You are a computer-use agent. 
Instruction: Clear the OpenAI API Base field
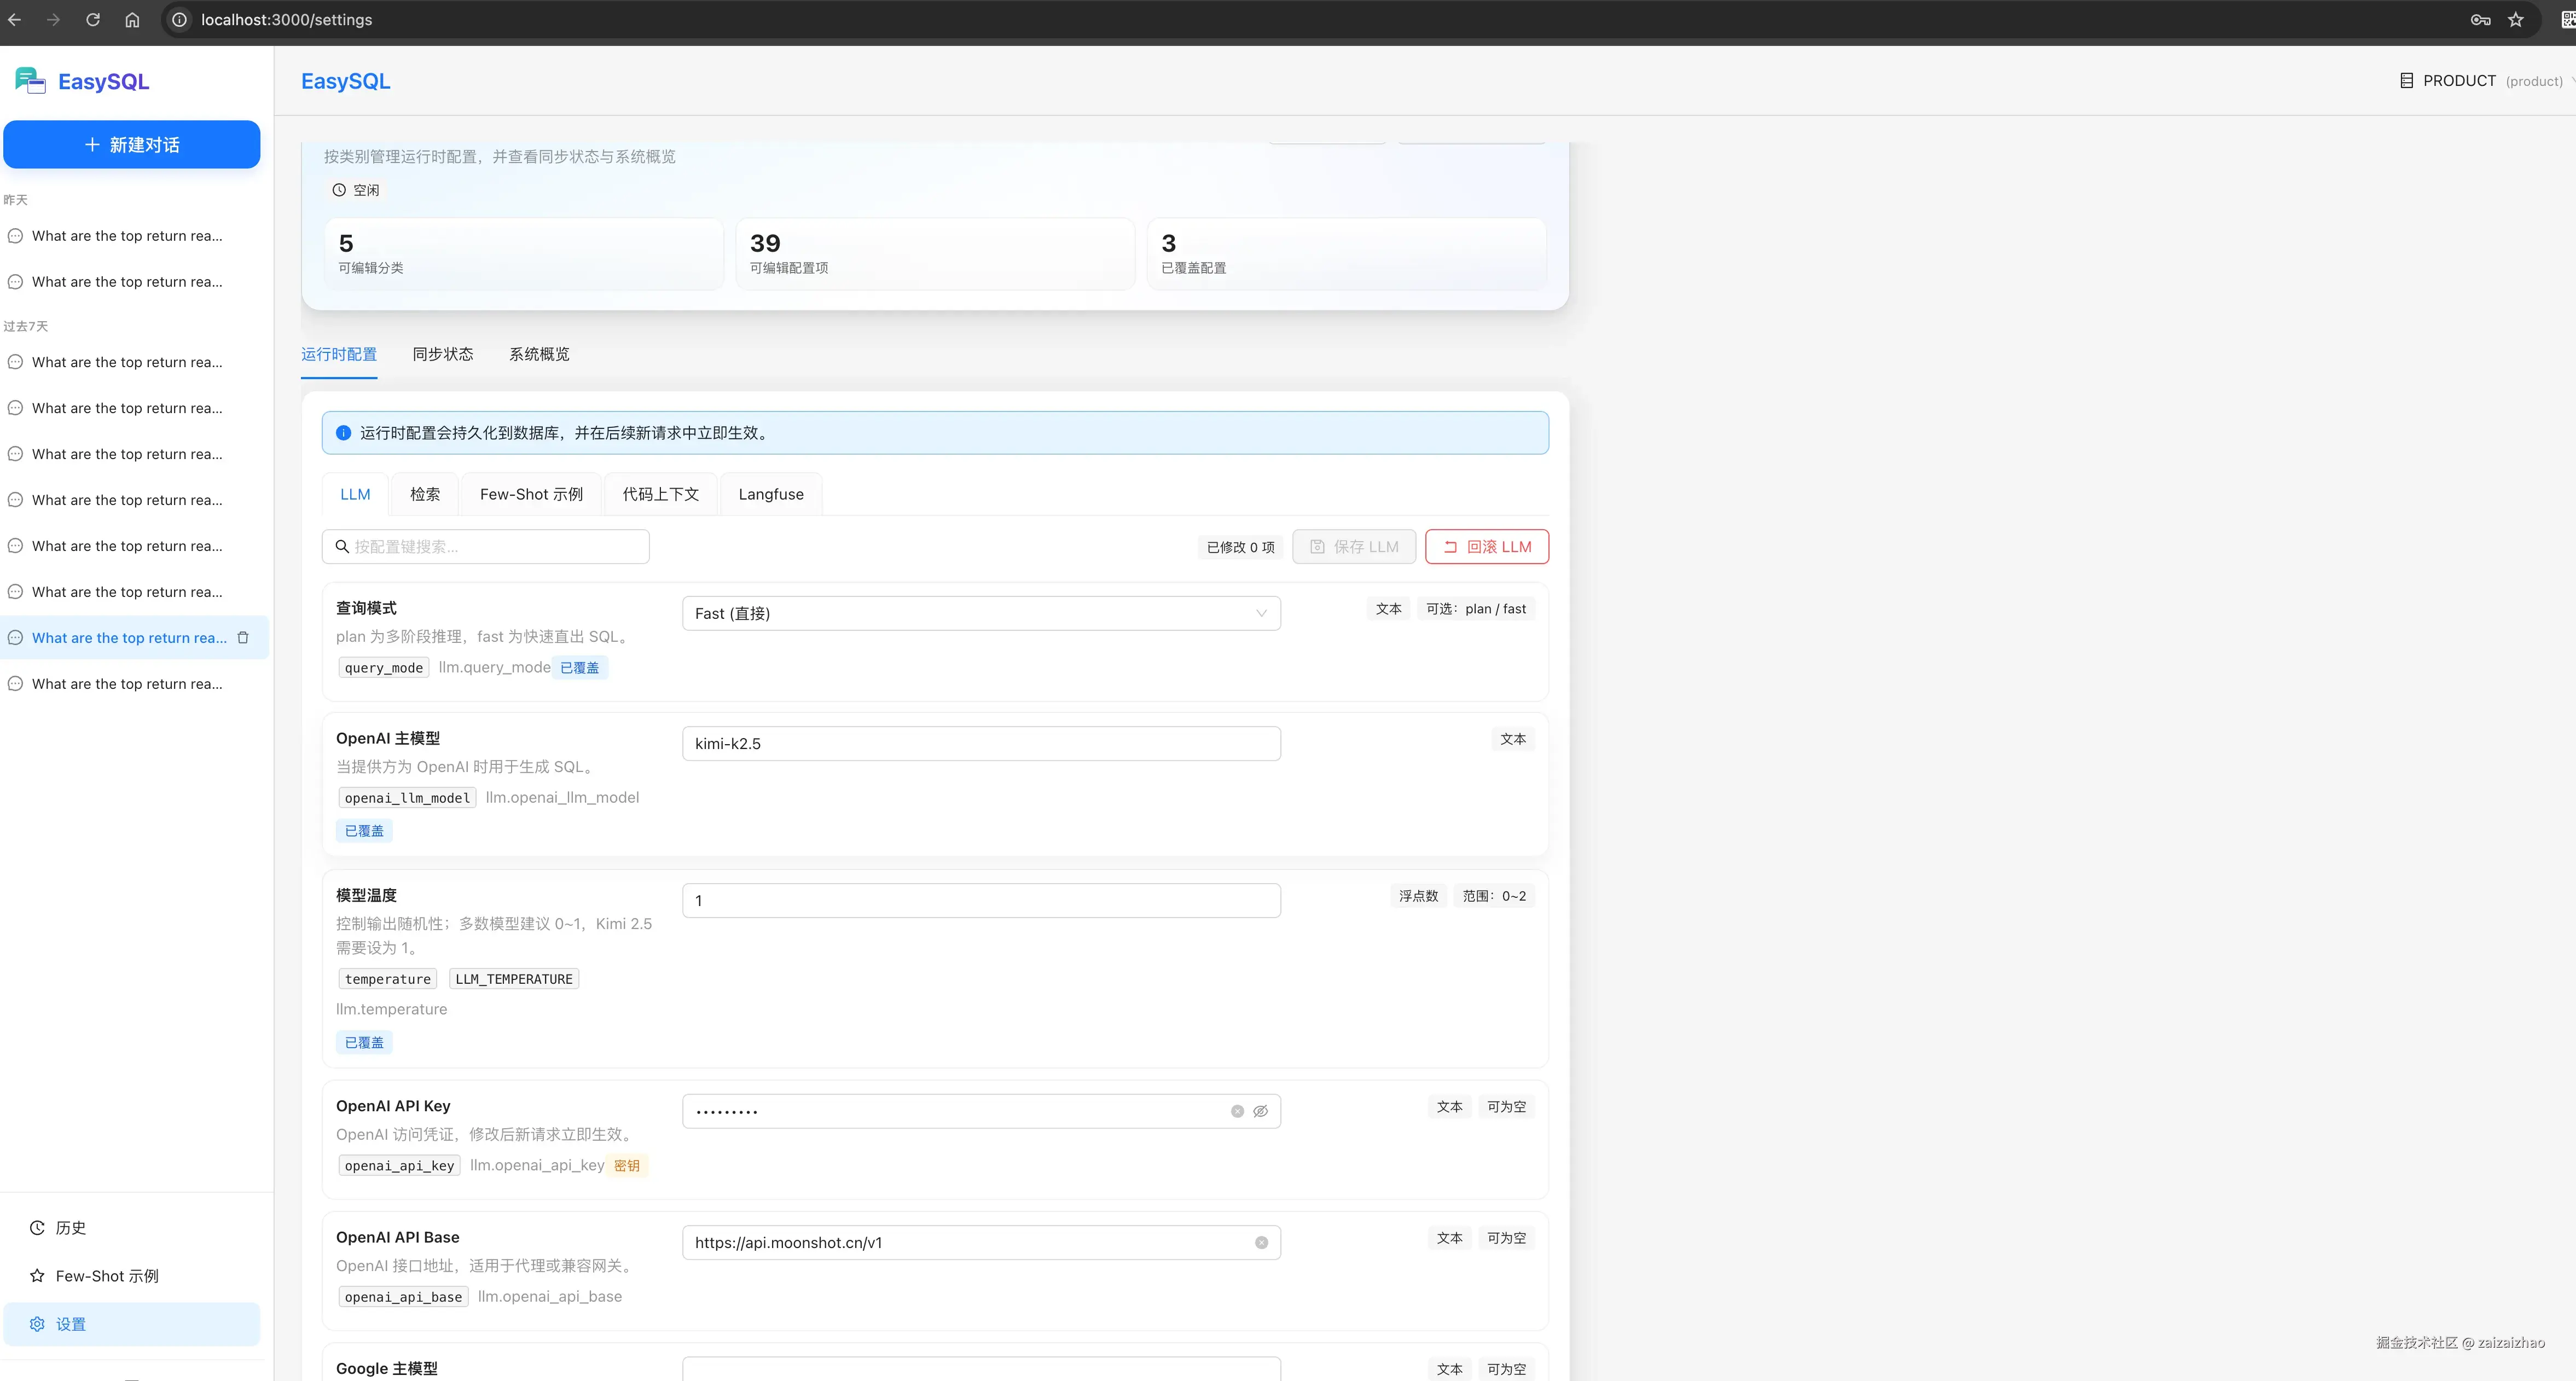[x=1261, y=1243]
